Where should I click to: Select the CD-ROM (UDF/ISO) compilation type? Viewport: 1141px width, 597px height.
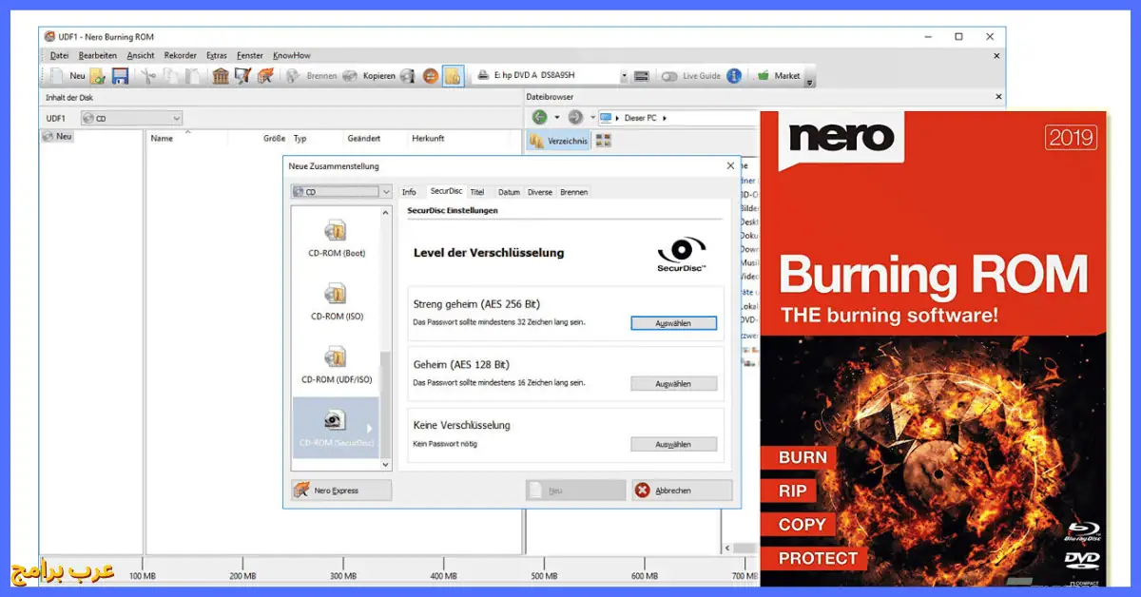coord(335,364)
